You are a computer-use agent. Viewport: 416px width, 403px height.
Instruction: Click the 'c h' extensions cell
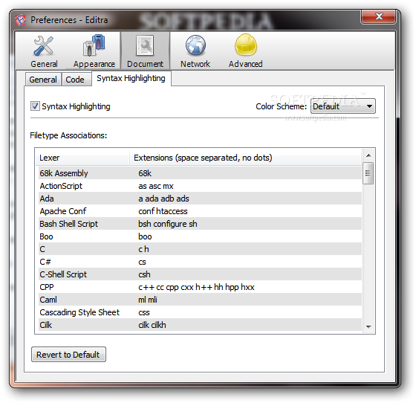click(x=143, y=249)
